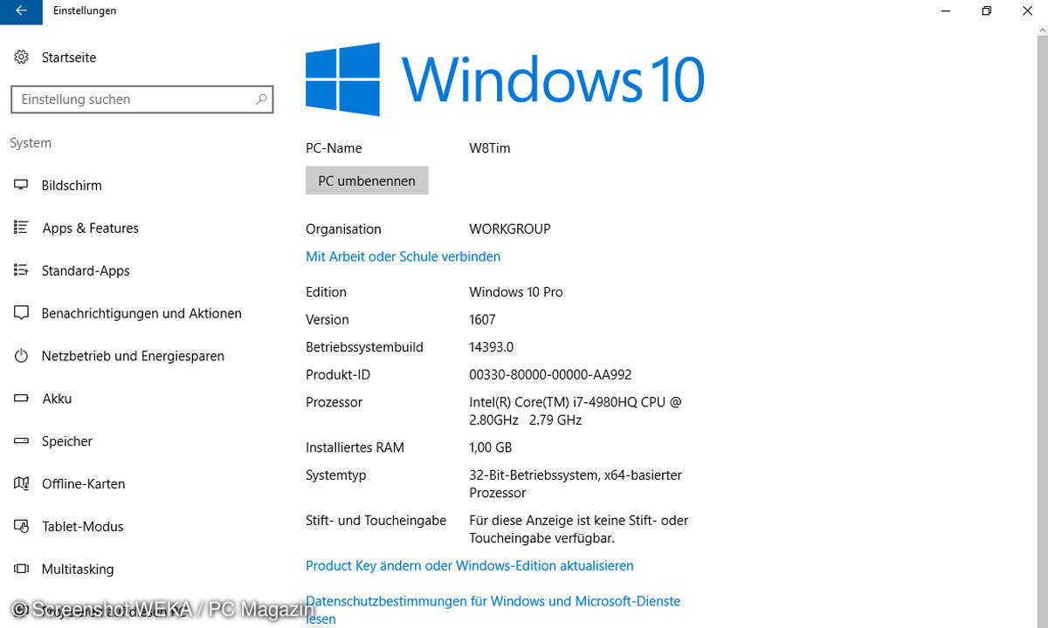Restore down the Einstellungen window
This screenshot has height=628, width=1048.
[x=986, y=10]
